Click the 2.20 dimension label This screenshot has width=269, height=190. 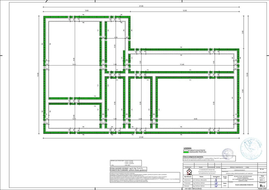pyautogui.click(x=140, y=119)
